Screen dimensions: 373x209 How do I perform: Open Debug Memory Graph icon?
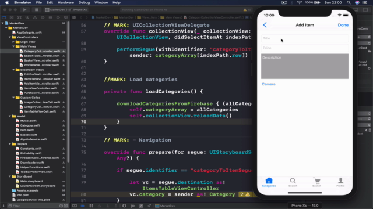pos(132,206)
